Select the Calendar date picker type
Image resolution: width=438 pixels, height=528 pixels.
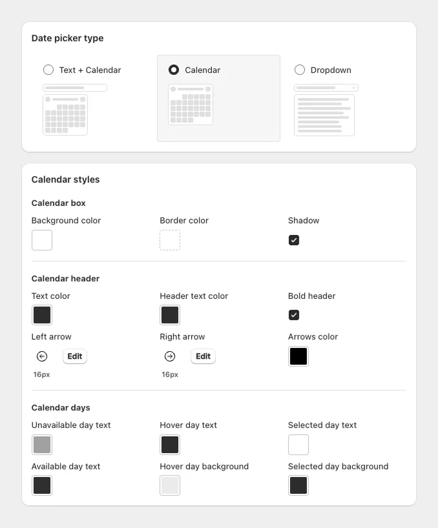[173, 70]
